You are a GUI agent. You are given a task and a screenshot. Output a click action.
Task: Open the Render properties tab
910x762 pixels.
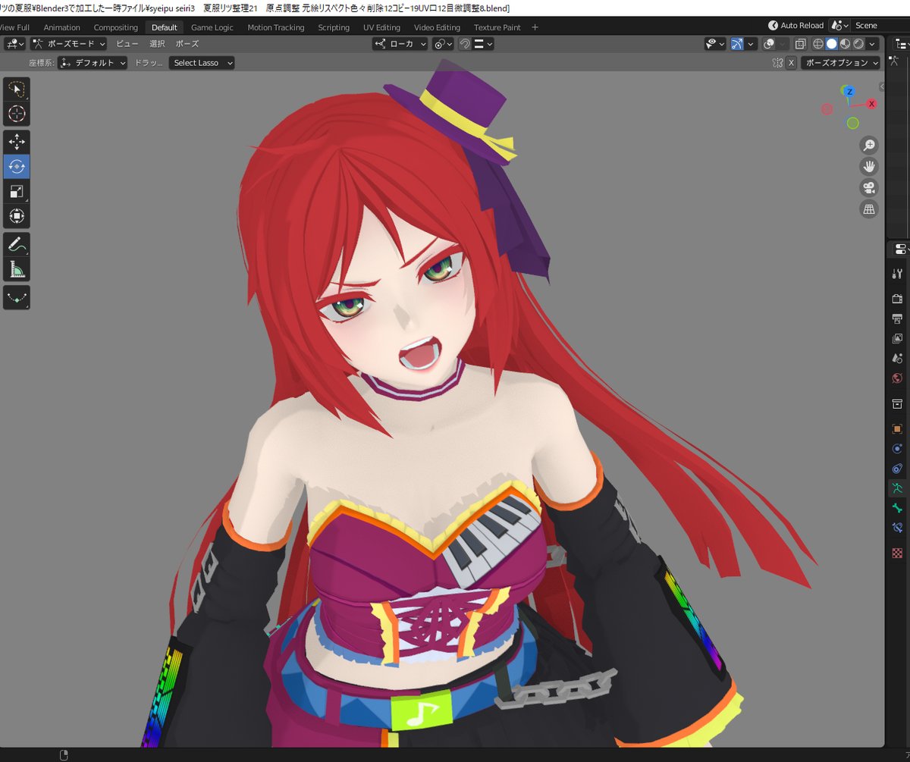click(898, 299)
